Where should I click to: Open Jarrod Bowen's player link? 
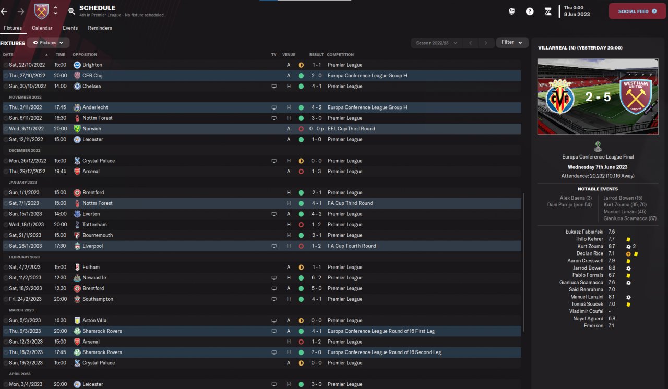click(x=588, y=268)
